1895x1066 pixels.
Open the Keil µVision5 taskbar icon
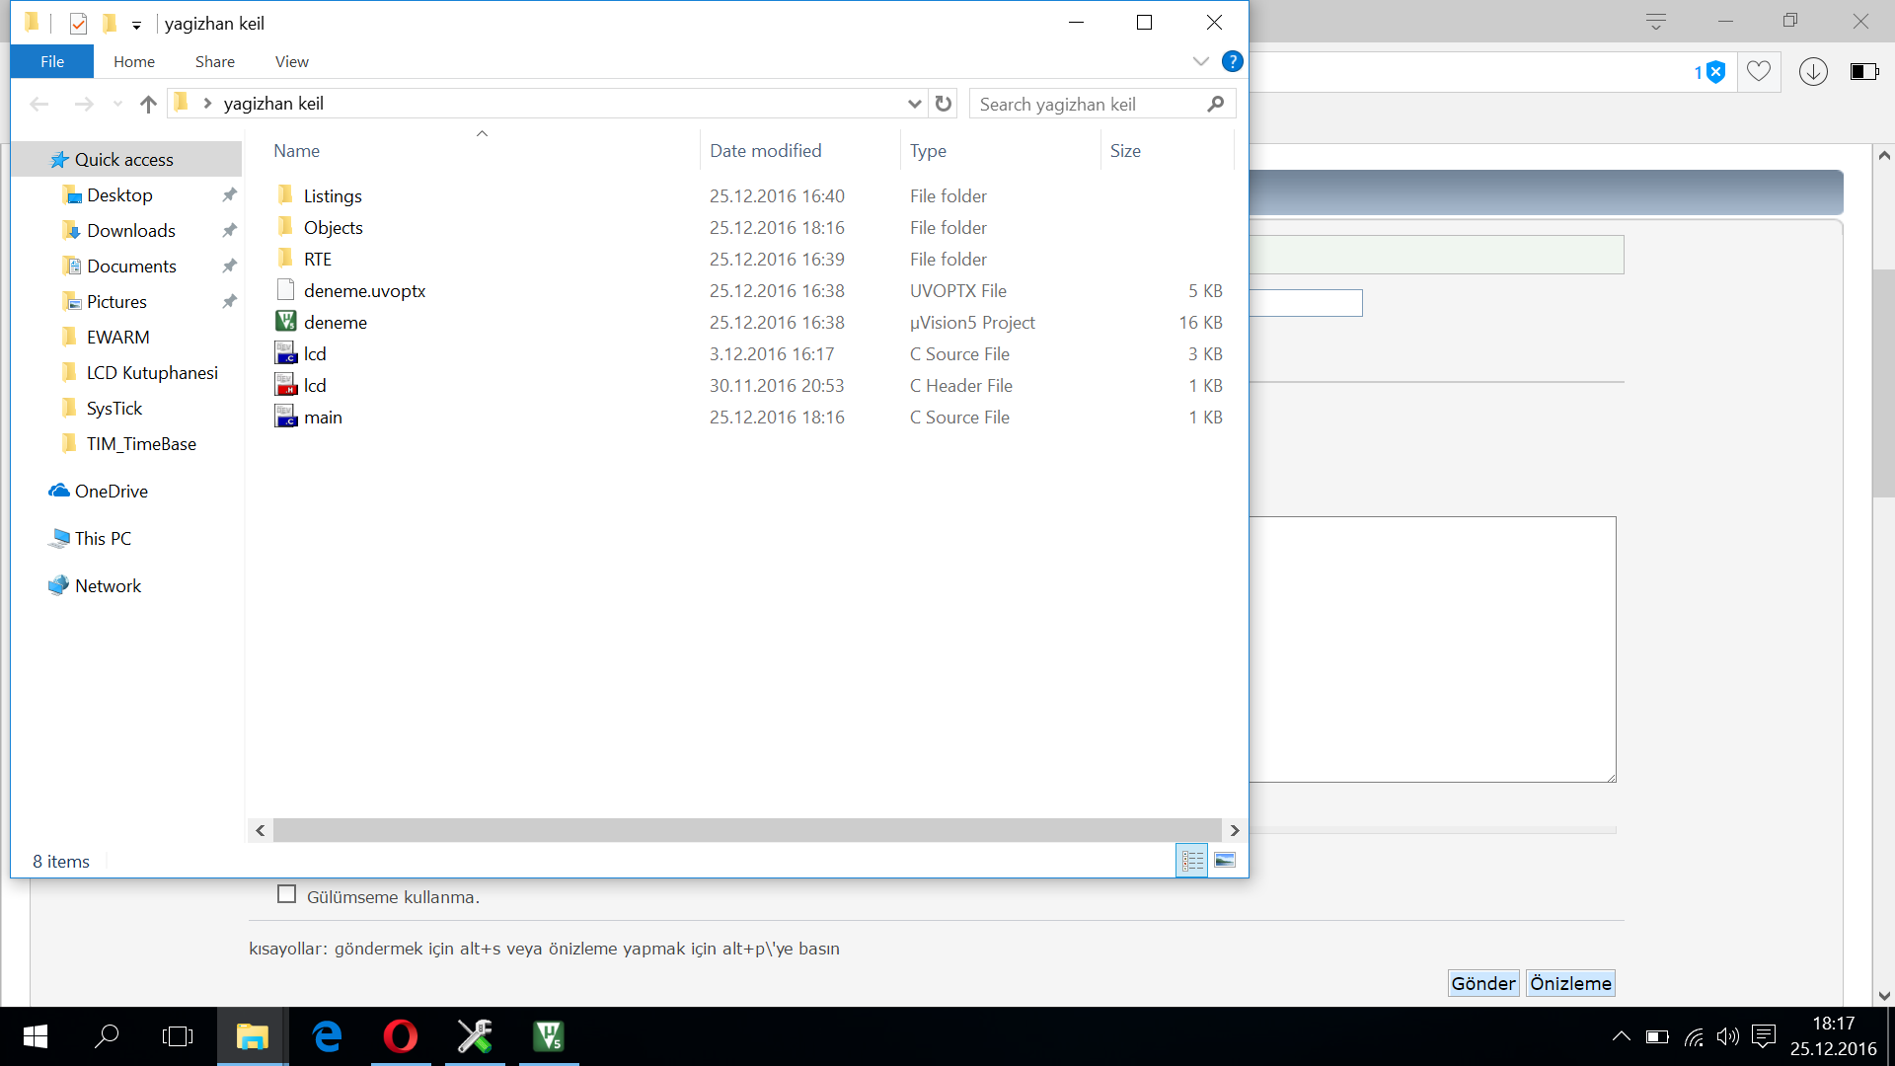(x=548, y=1036)
